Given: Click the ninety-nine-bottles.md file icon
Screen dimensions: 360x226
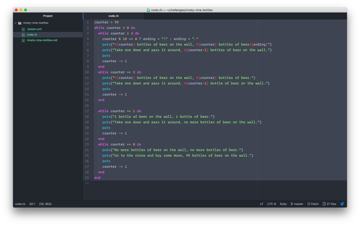Looking at the screenshot, I should pos(23,40).
